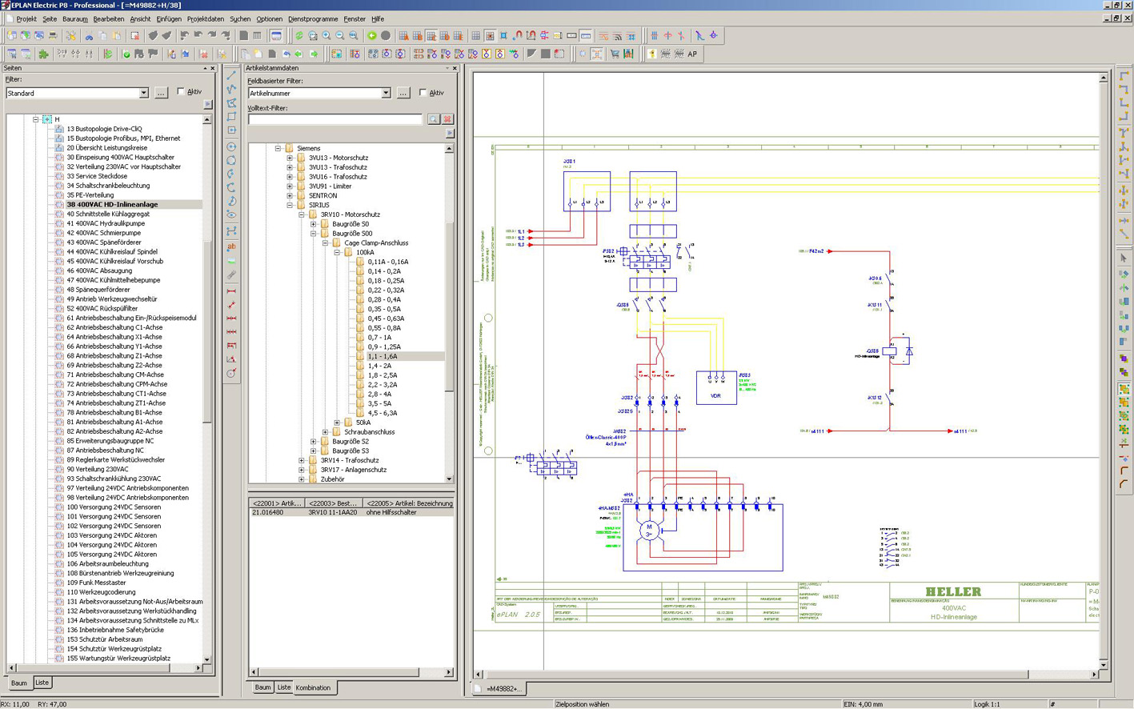This screenshot has width=1134, height=709.
Task: Open the Seiten Filter dropdown 'Standard'
Action: pyautogui.click(x=144, y=93)
